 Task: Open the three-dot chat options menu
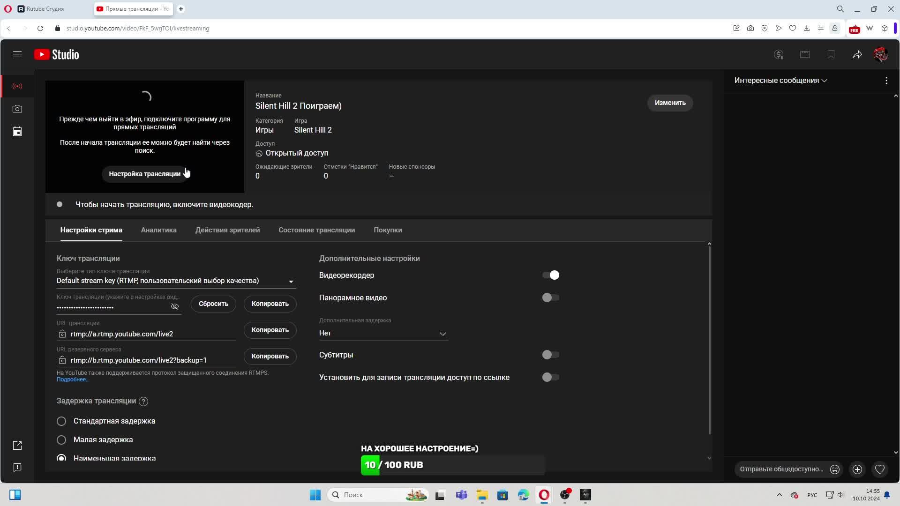pyautogui.click(x=886, y=81)
